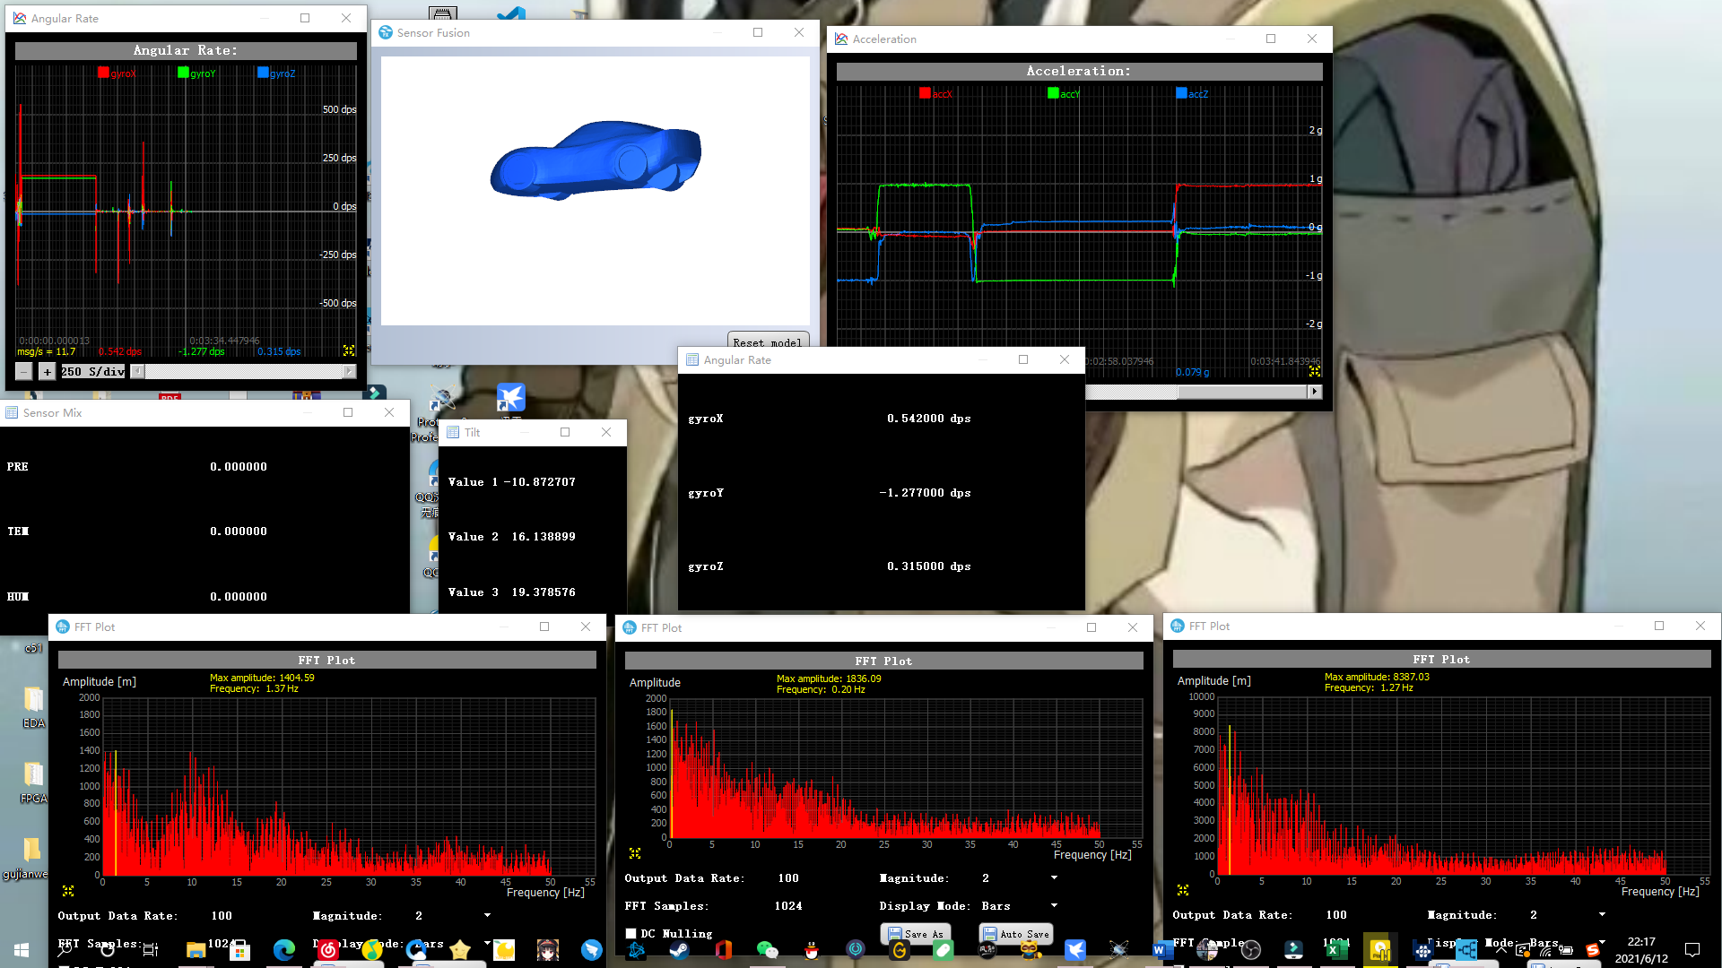Image resolution: width=1722 pixels, height=968 pixels.
Task: Click Tilt Value 3 19.378576
Action: 512,592
